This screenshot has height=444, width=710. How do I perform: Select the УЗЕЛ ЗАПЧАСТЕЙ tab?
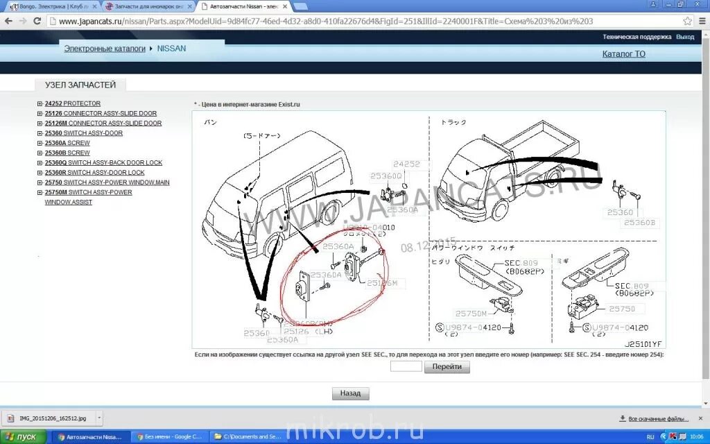click(80, 85)
